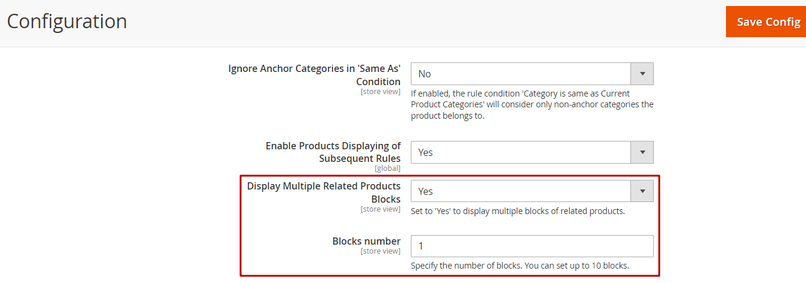Click the Display Multiple Related Products Blocks label

coord(324,192)
